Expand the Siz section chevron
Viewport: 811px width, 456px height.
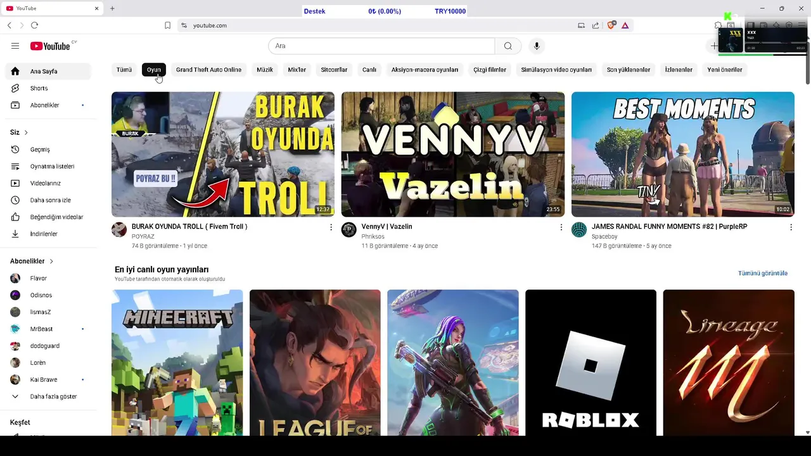26,132
